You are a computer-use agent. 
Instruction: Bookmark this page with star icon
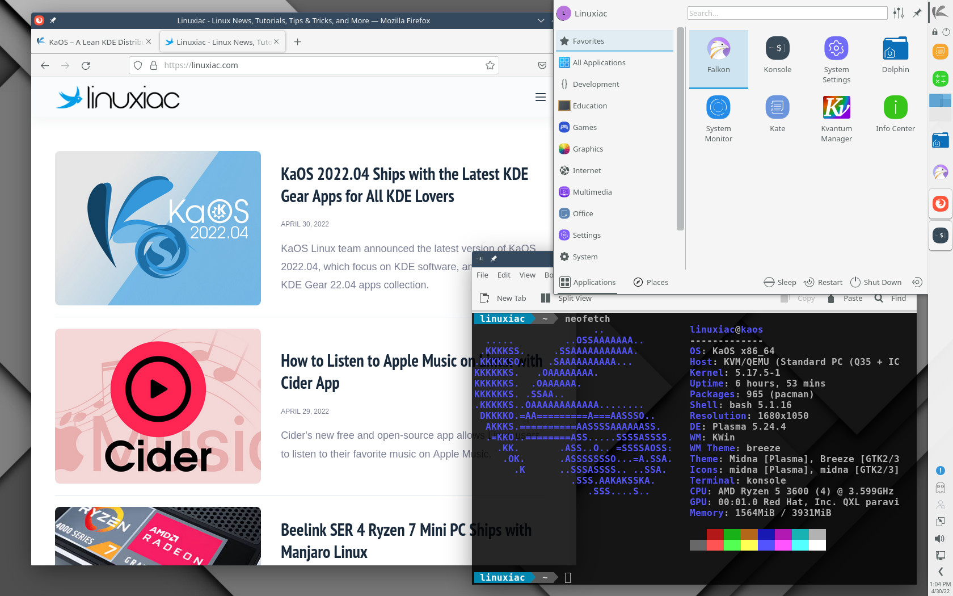pyautogui.click(x=490, y=65)
